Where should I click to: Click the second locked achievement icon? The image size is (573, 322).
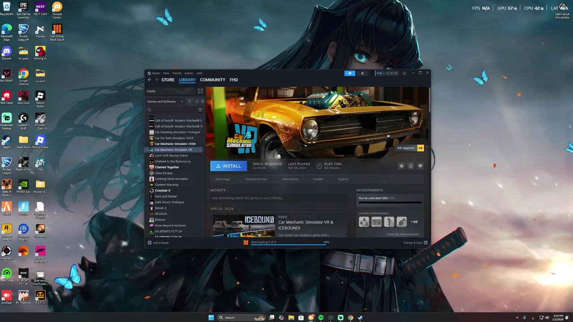pyautogui.click(x=376, y=222)
